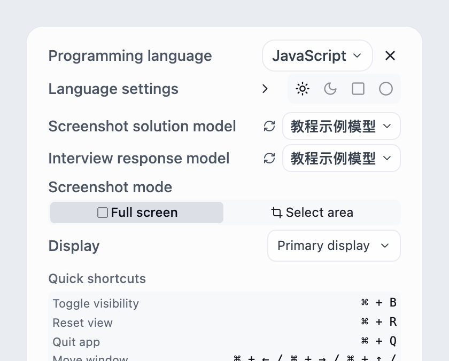Close the settings panel with the X
The width and height of the screenshot is (449, 361).
coord(390,56)
